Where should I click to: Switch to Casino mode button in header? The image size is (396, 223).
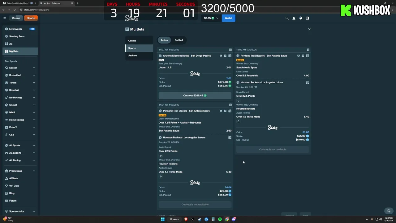point(16,18)
